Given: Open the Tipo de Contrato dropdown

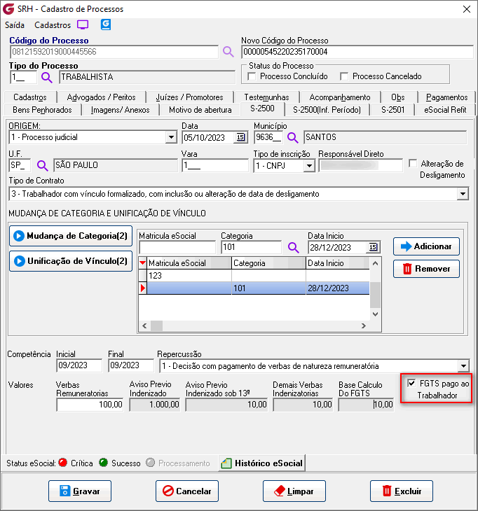Looking at the screenshot, I should (x=463, y=193).
